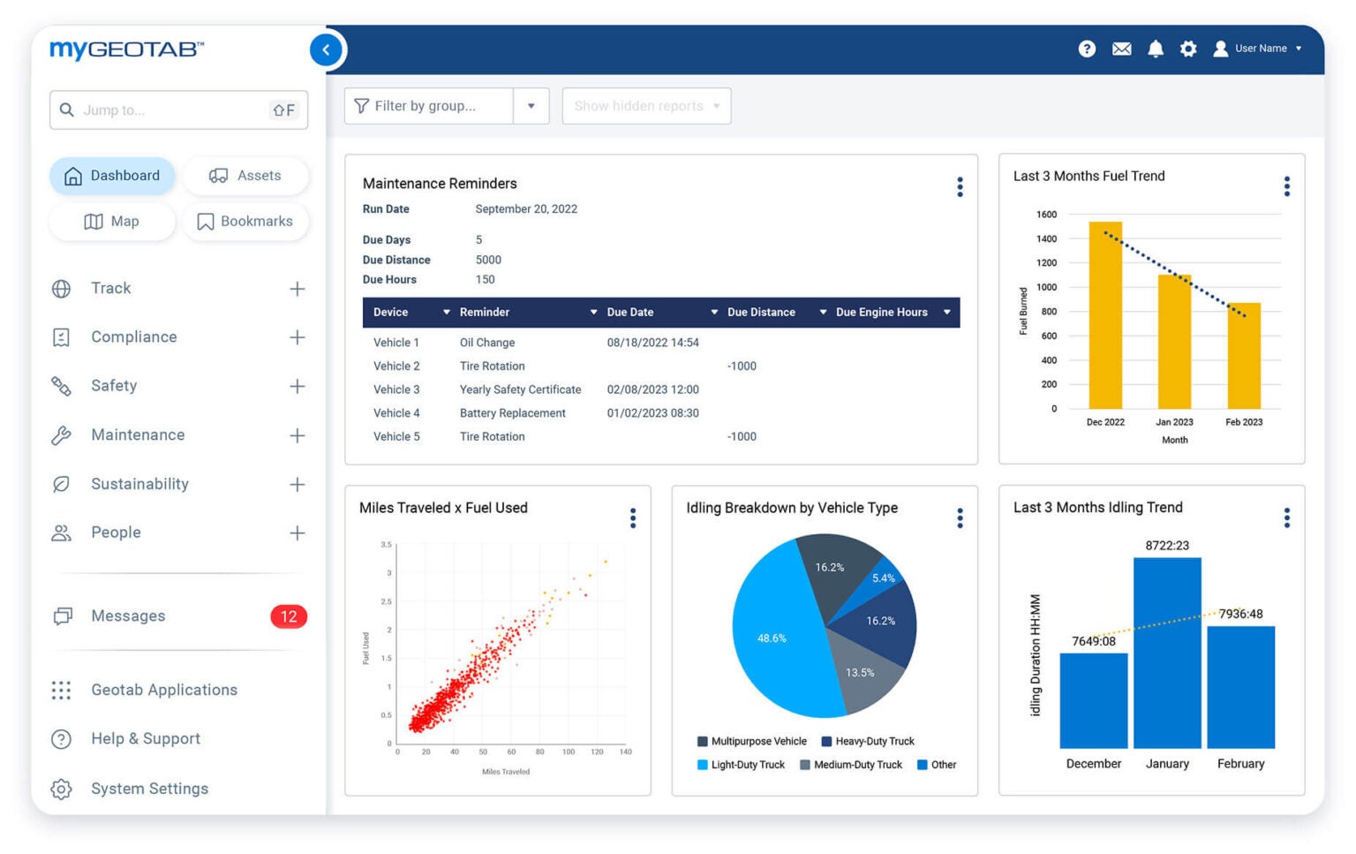This screenshot has width=1356, height=854.
Task: Switch to the Assets tab
Action: (x=246, y=175)
